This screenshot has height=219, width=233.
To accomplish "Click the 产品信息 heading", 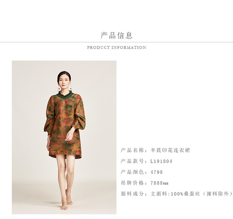I will click(117, 35).
